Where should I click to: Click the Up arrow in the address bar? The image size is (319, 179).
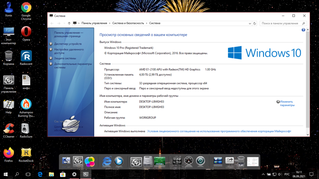coord(69,23)
